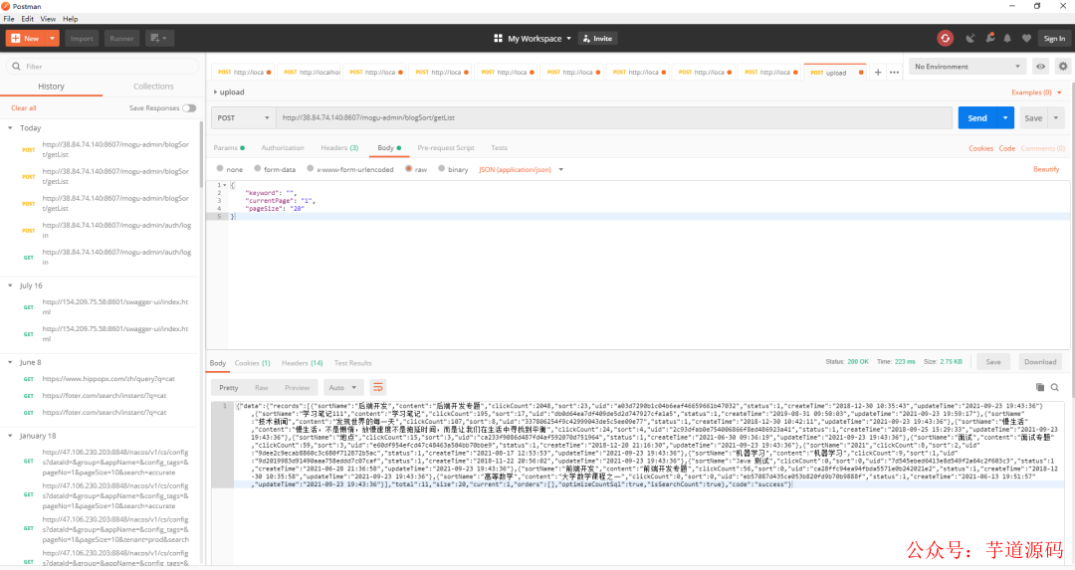Image resolution: width=1075 pixels, height=570 pixels.
Task: Open the notifications bell icon
Action: [x=1007, y=39]
